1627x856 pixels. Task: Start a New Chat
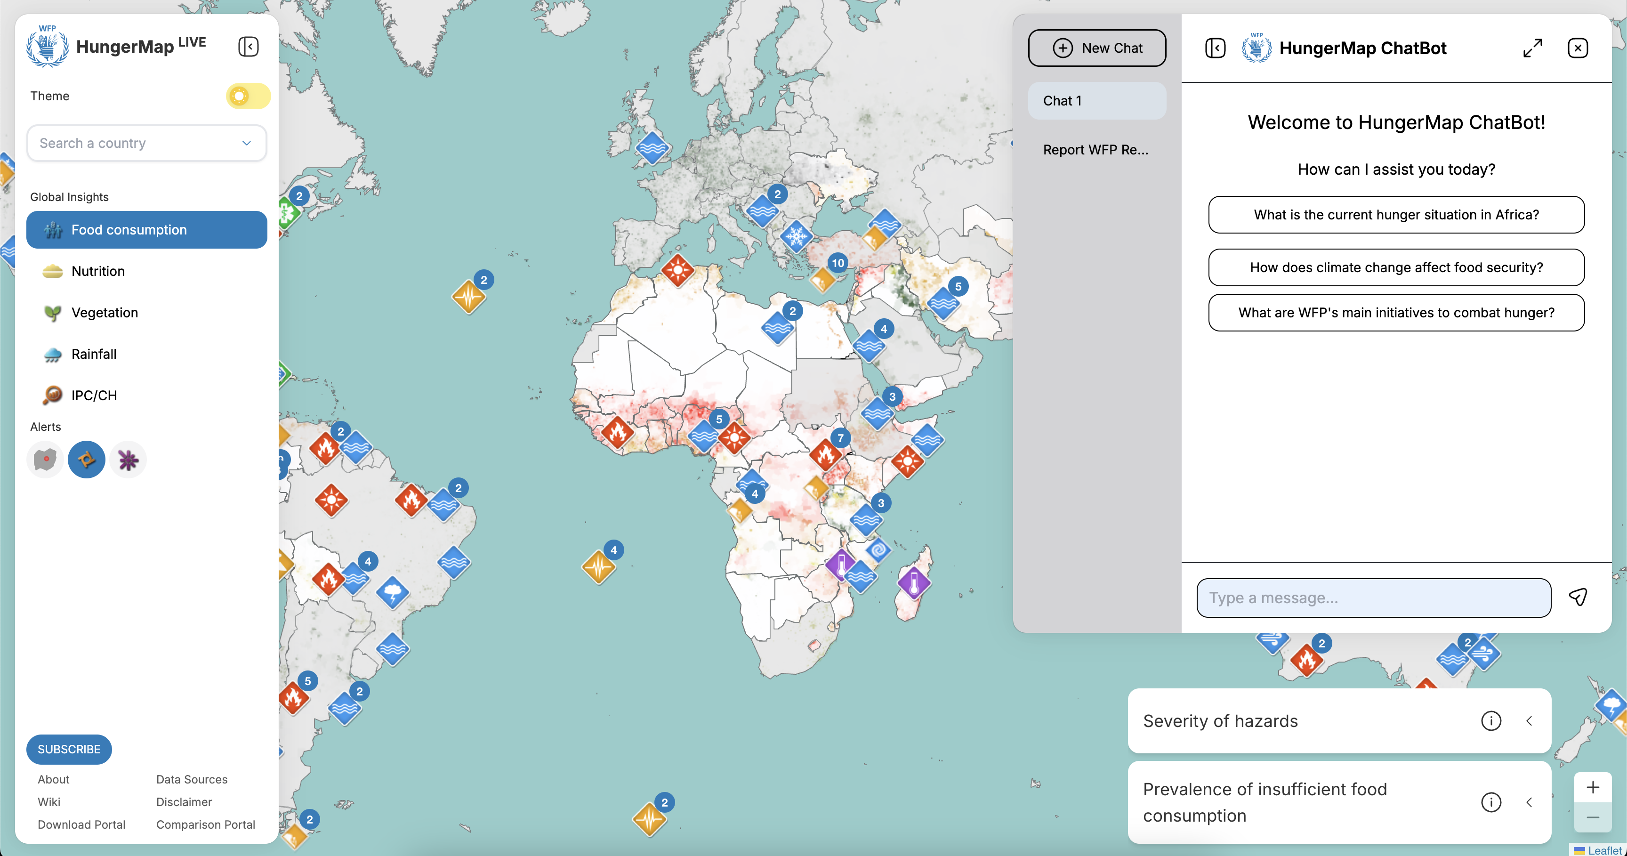coord(1097,48)
